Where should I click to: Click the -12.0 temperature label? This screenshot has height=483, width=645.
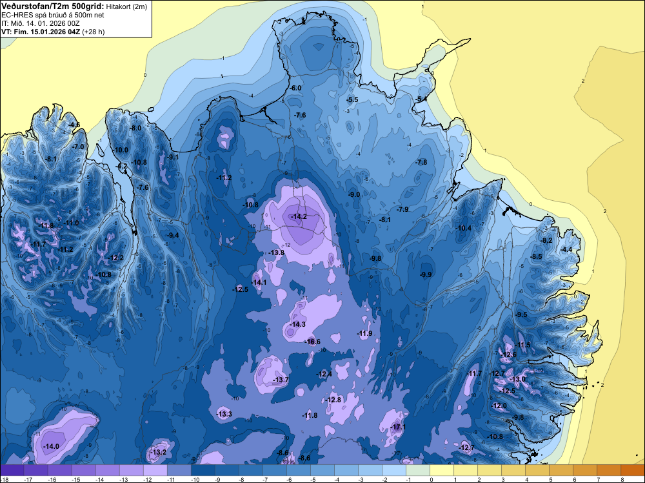[499, 406]
